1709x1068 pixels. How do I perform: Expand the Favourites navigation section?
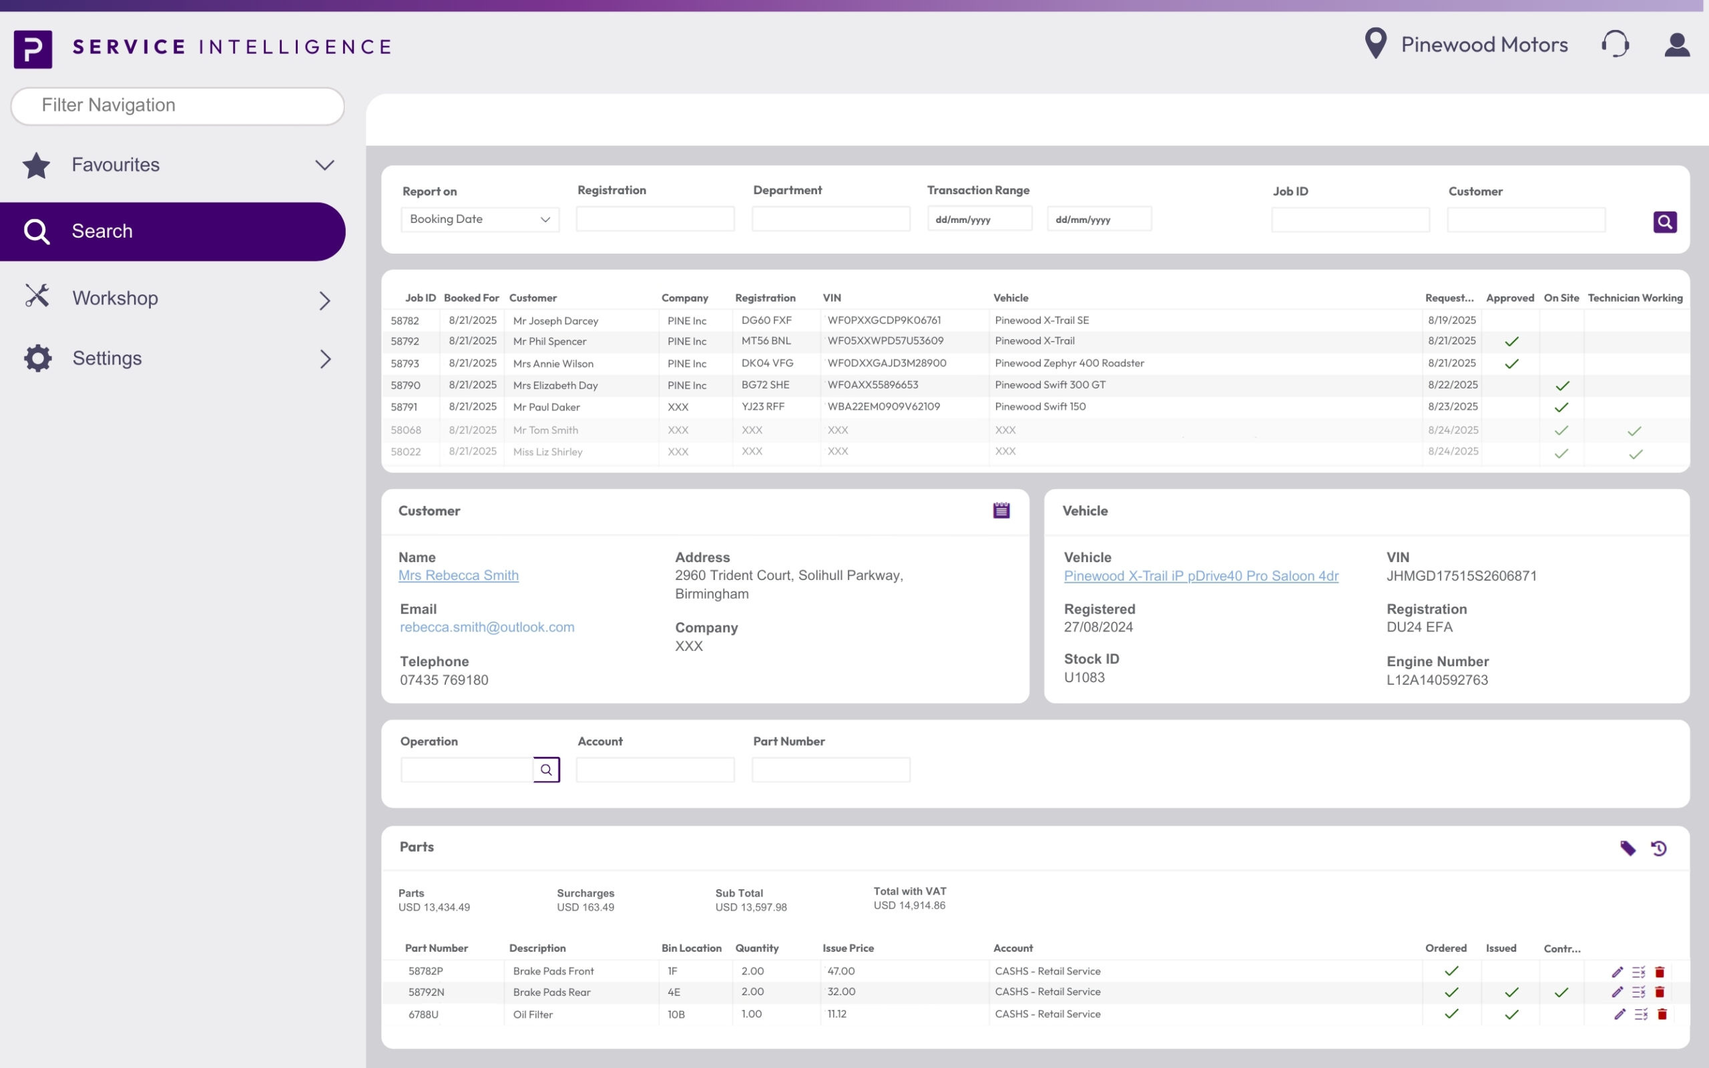[x=324, y=165]
